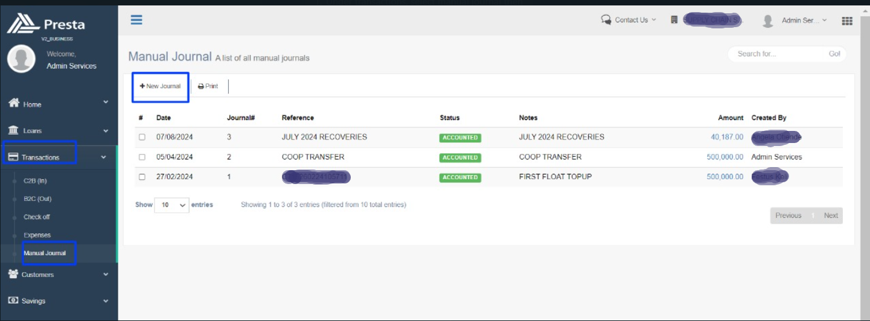This screenshot has height=321, width=870.
Task: Click the Loans bank icon
Action: [x=13, y=130]
